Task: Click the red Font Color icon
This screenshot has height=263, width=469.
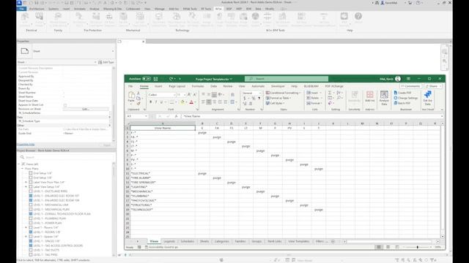Action: [191, 102]
